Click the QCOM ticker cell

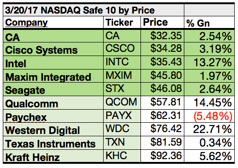click(x=122, y=103)
